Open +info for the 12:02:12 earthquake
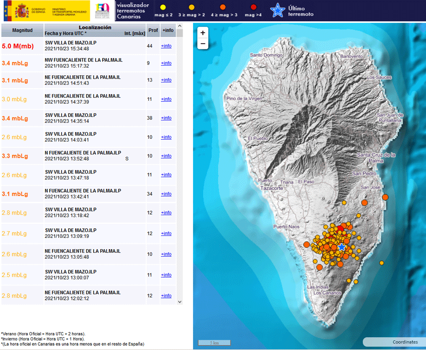The image size is (426, 350). (x=166, y=296)
